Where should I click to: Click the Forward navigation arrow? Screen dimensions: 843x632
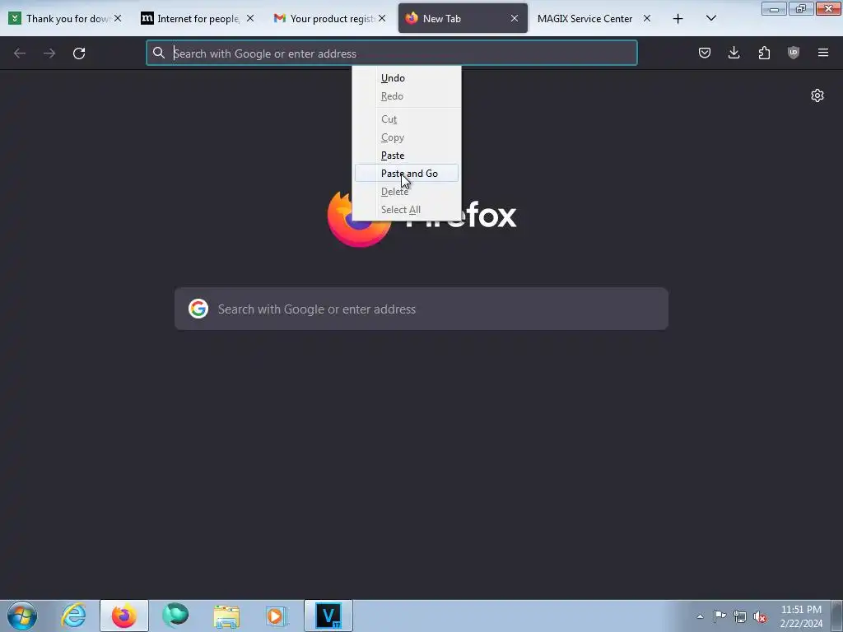click(49, 53)
